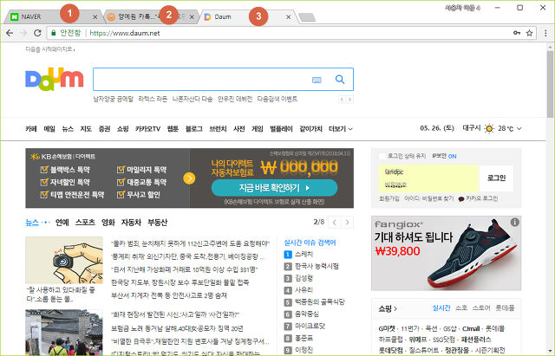Open 지도 in navigation menu
Viewport: 555px width, 356px height.
pyautogui.click(x=86, y=129)
